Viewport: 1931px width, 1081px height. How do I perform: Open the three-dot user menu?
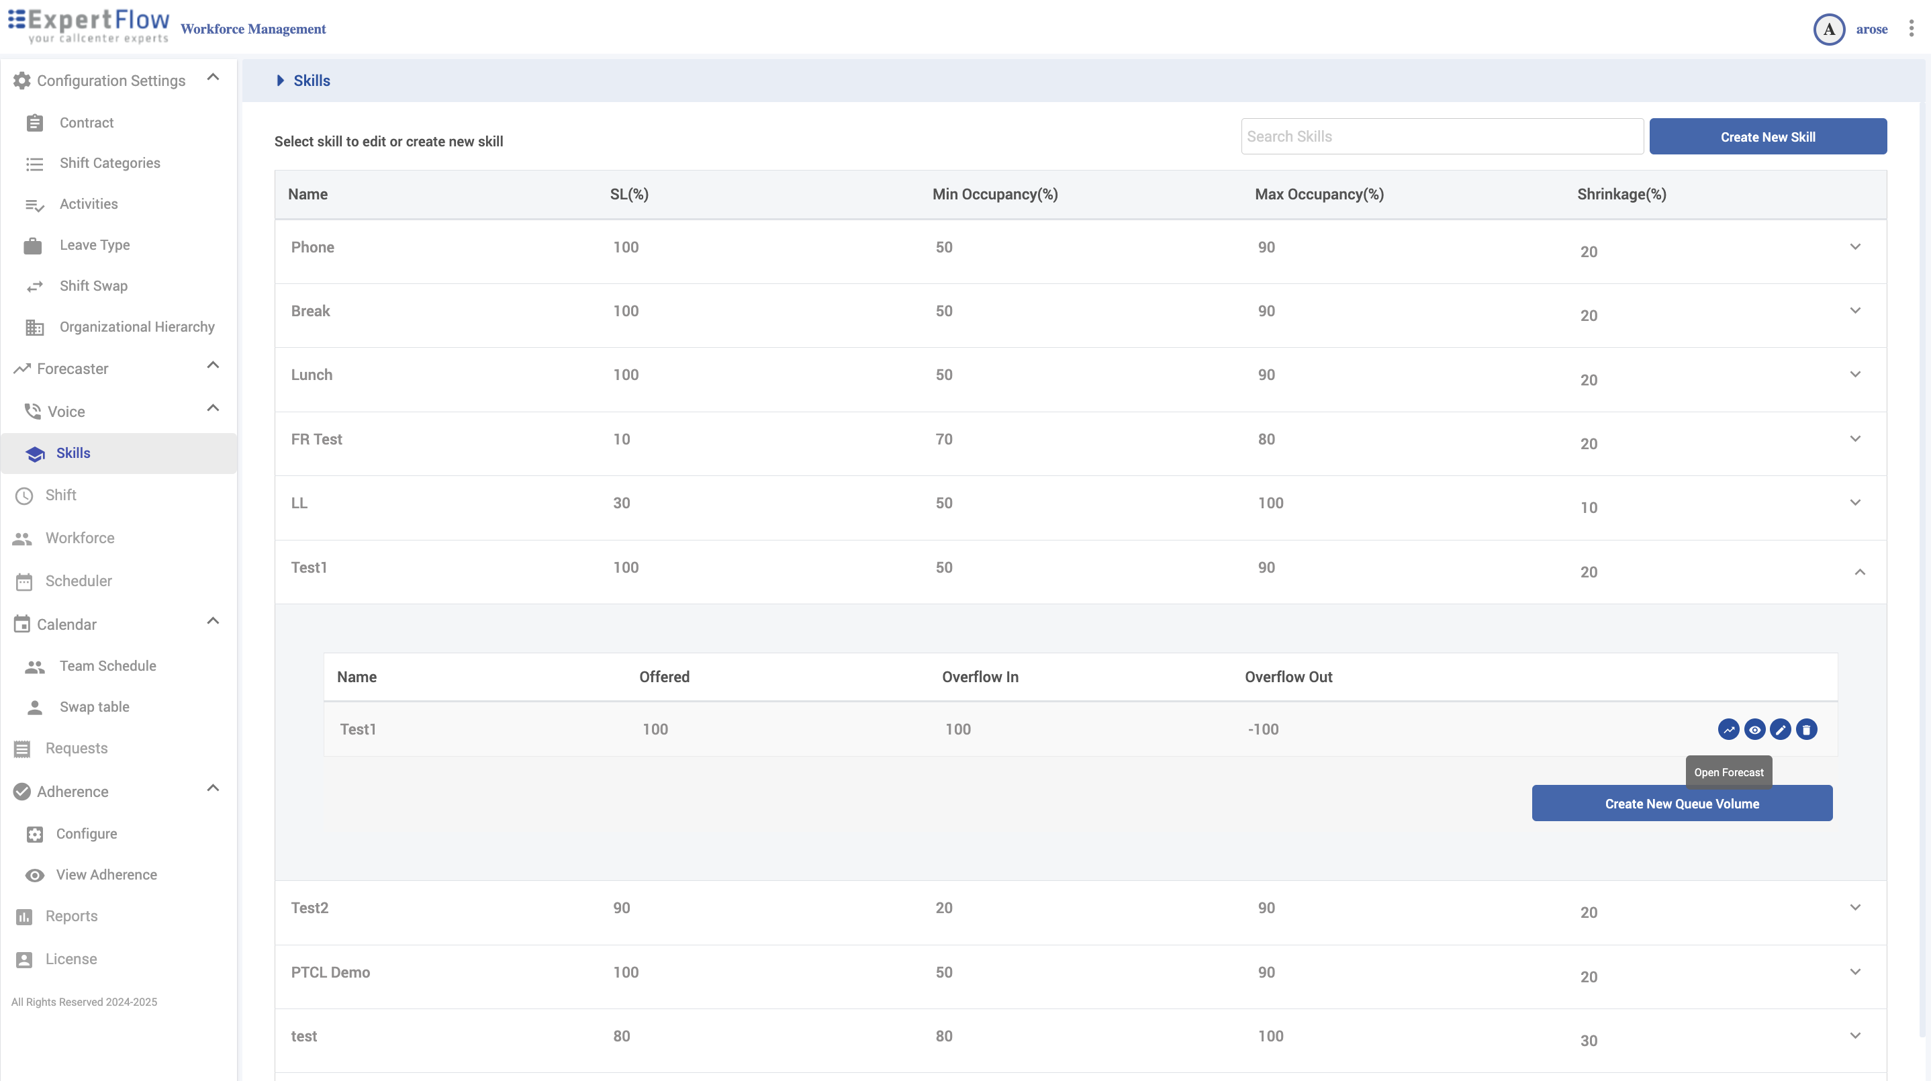click(1911, 28)
